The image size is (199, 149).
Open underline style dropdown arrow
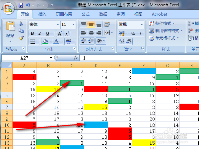tap(53, 33)
